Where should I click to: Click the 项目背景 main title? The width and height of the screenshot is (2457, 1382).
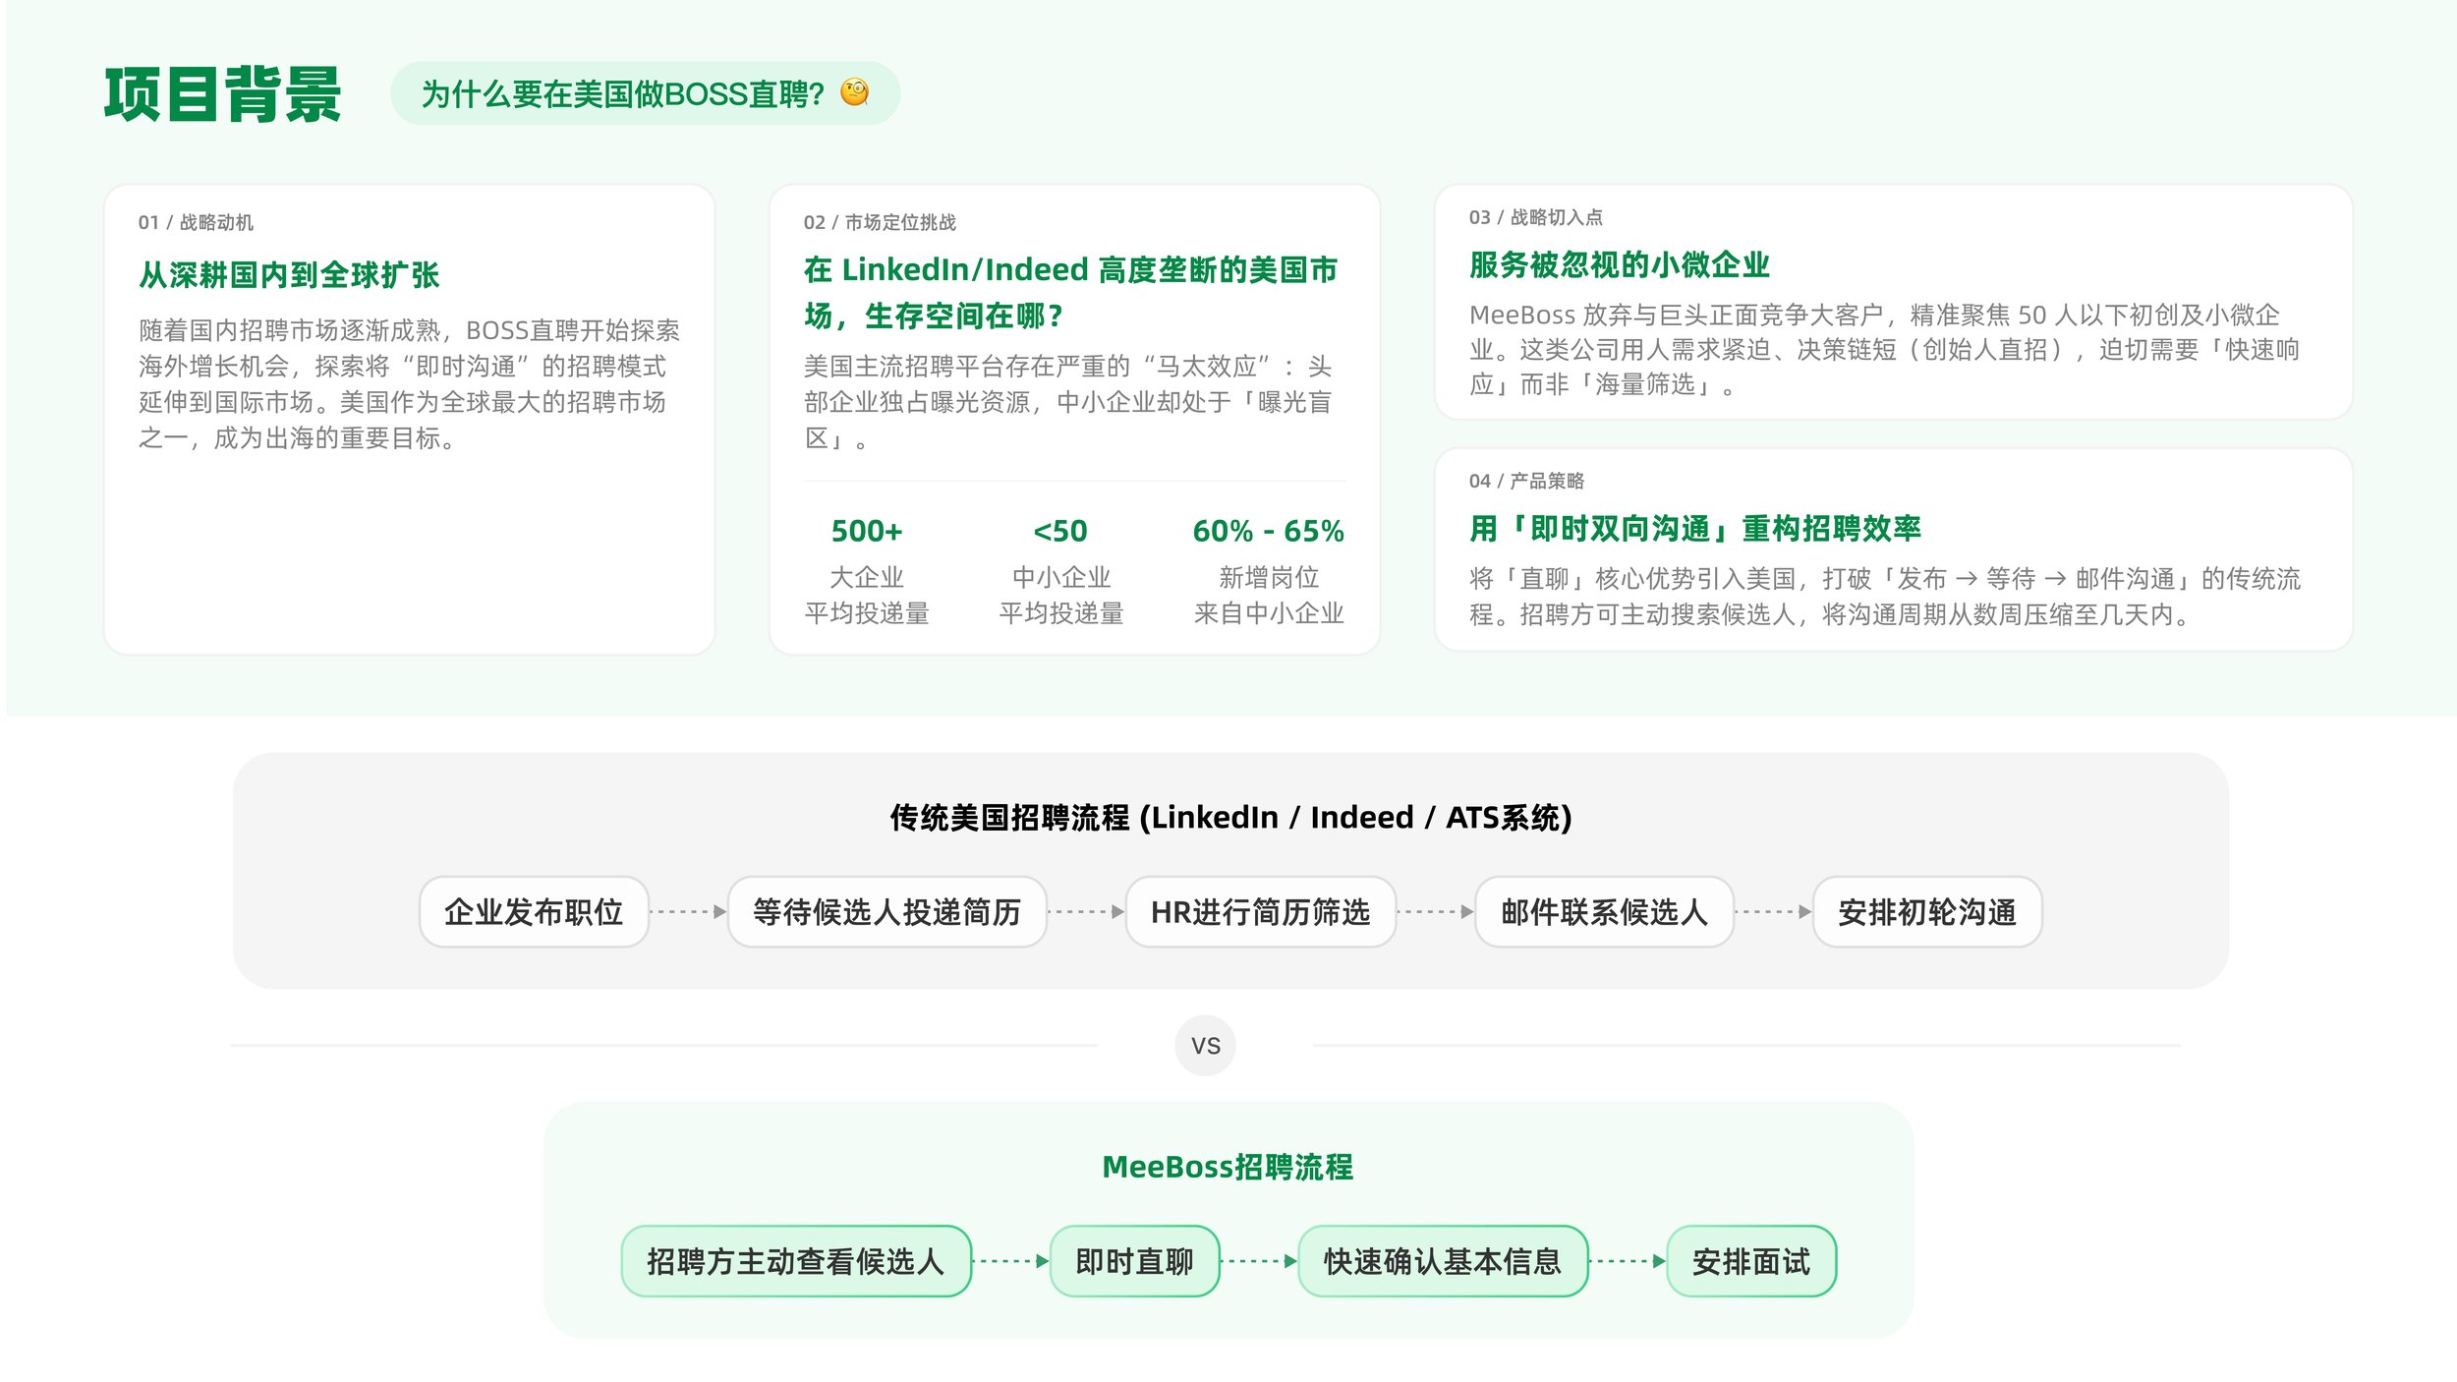[x=223, y=94]
